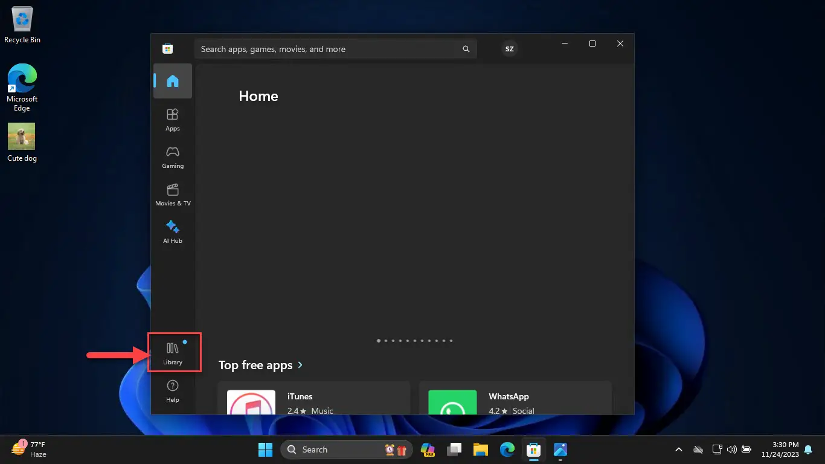Click the battery tray icon
825x464 pixels.
coord(746,449)
